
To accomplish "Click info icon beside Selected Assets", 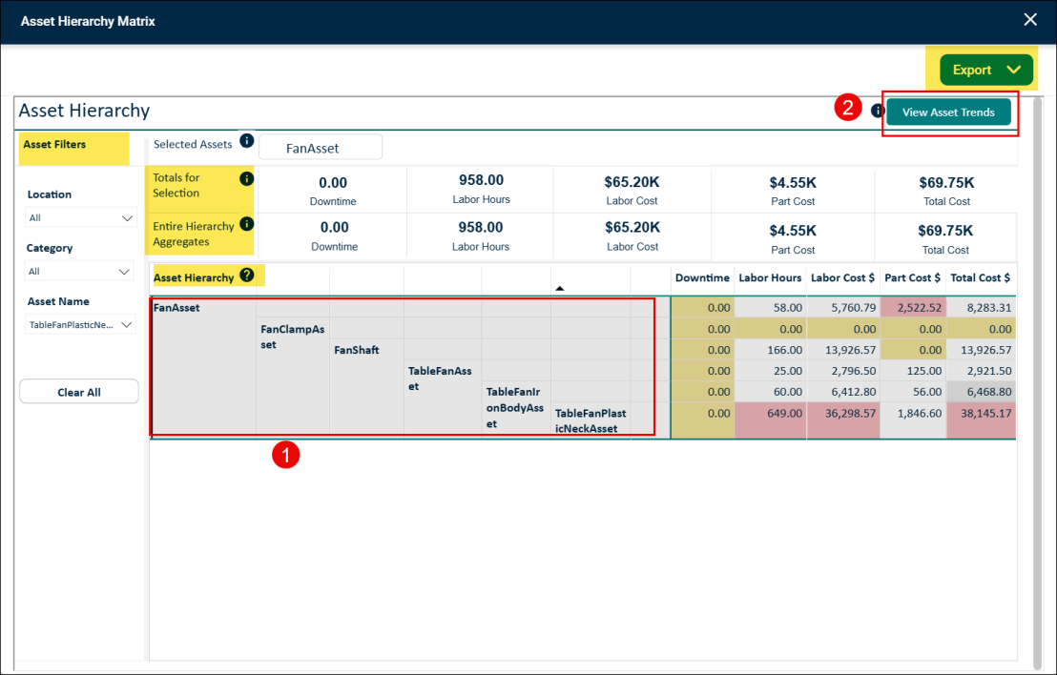I will pyautogui.click(x=247, y=141).
